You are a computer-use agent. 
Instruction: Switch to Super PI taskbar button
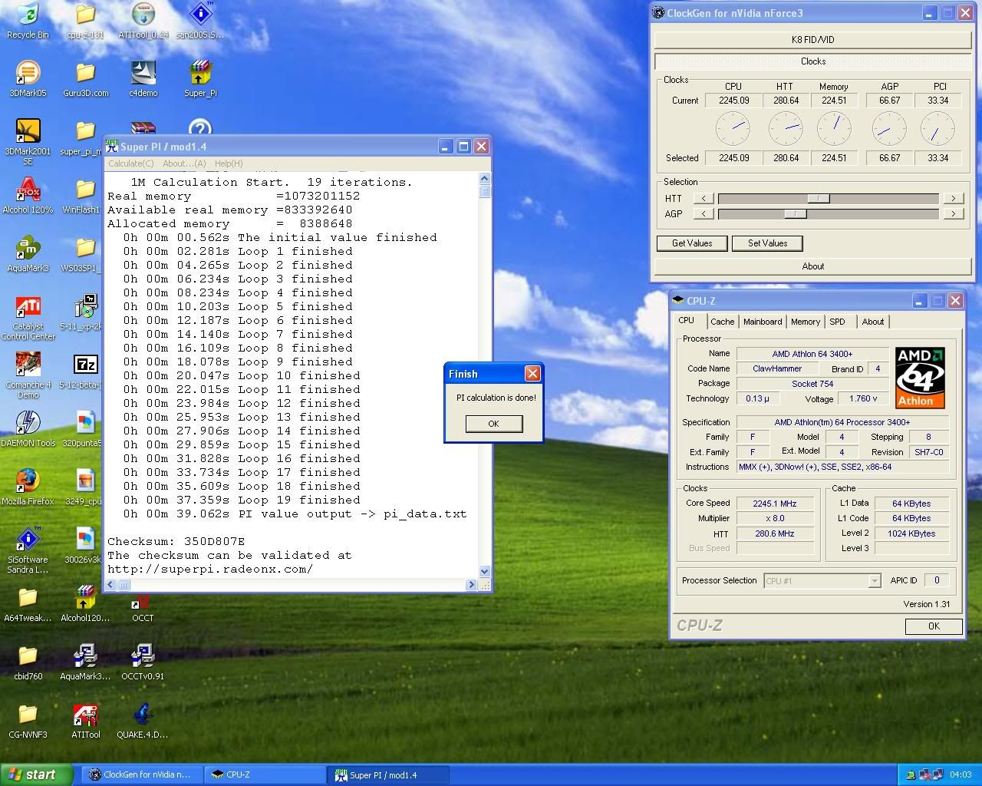click(388, 775)
